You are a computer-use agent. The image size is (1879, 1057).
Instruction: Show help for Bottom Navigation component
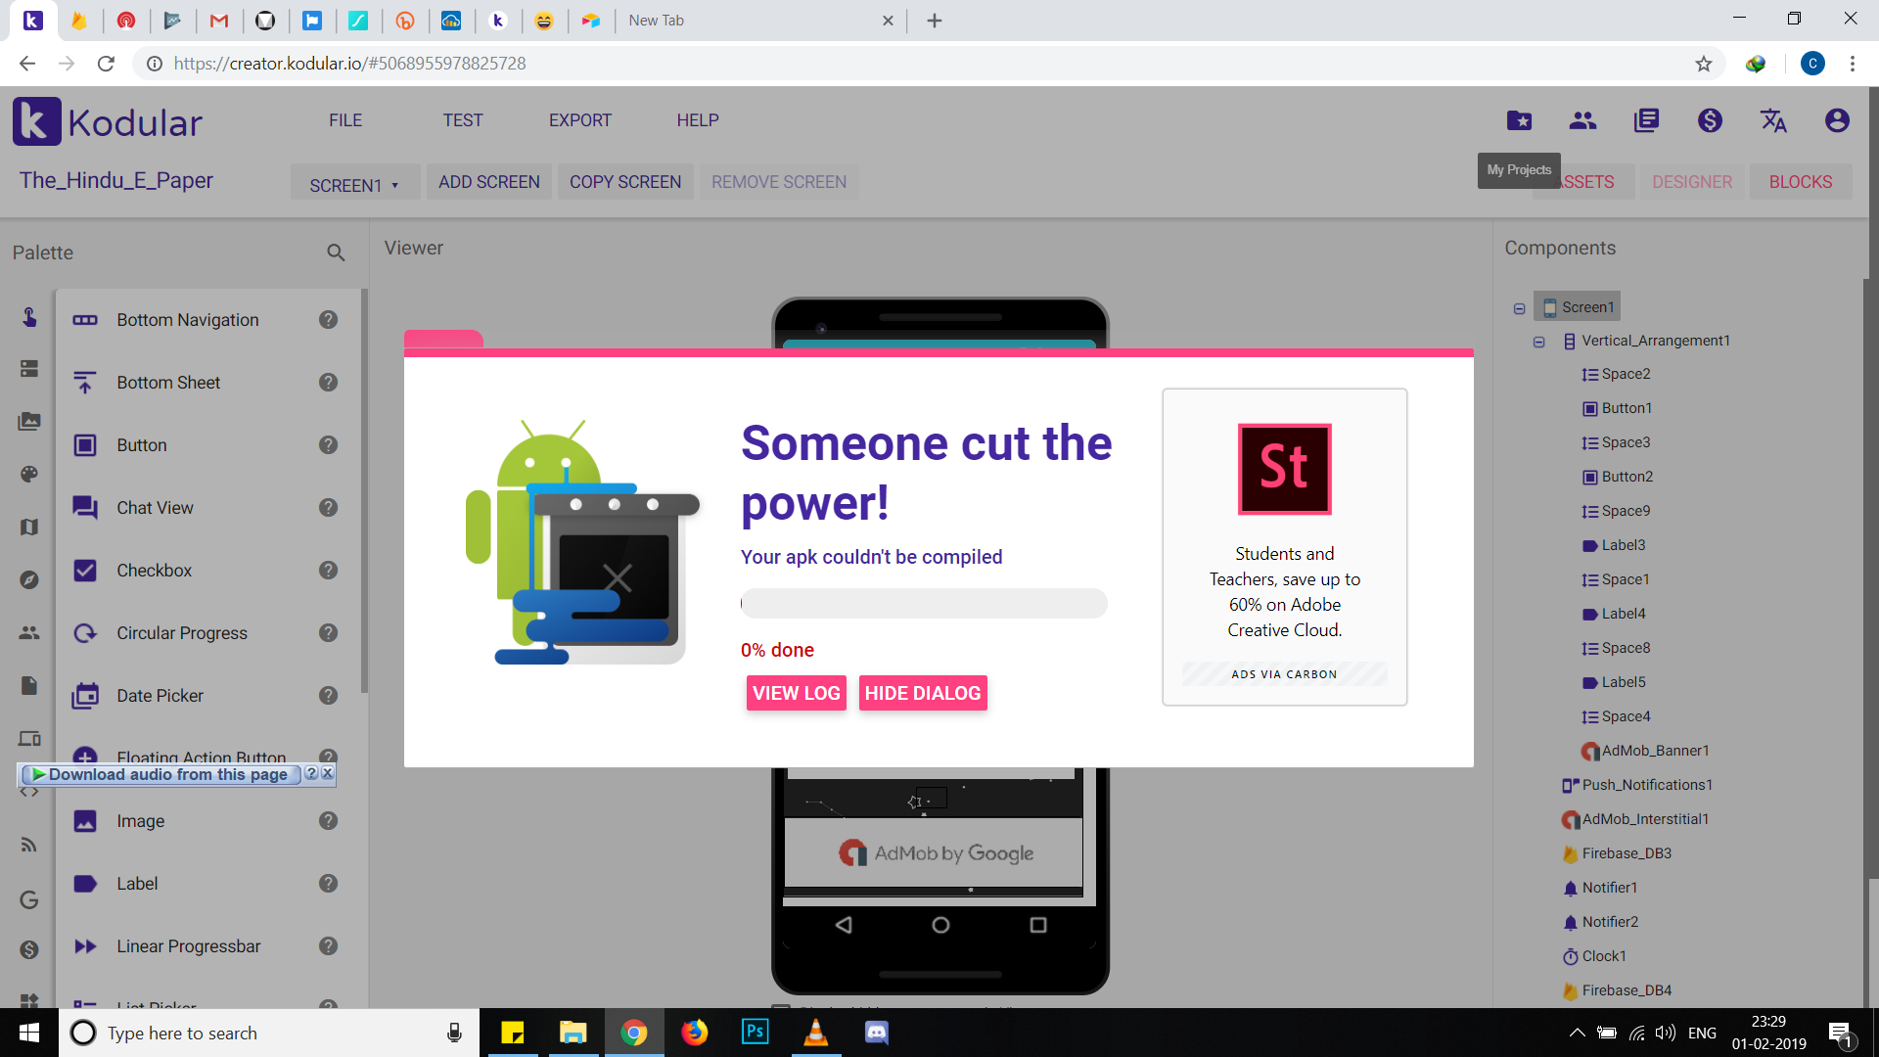click(x=328, y=320)
